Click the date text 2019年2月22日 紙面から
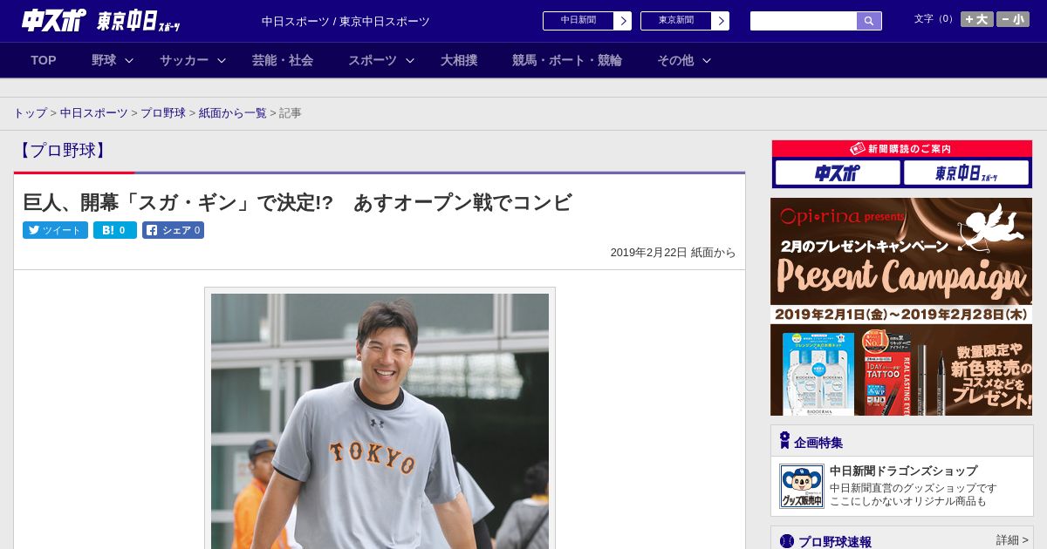 coord(673,252)
